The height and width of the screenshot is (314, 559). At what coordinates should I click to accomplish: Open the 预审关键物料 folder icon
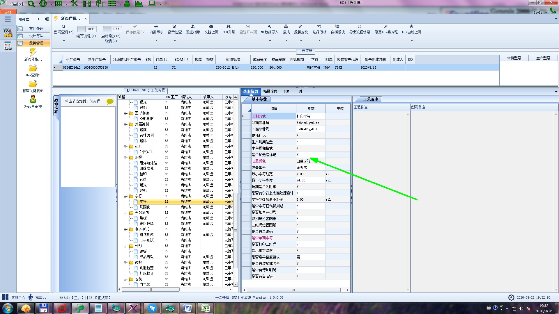[x=33, y=84]
